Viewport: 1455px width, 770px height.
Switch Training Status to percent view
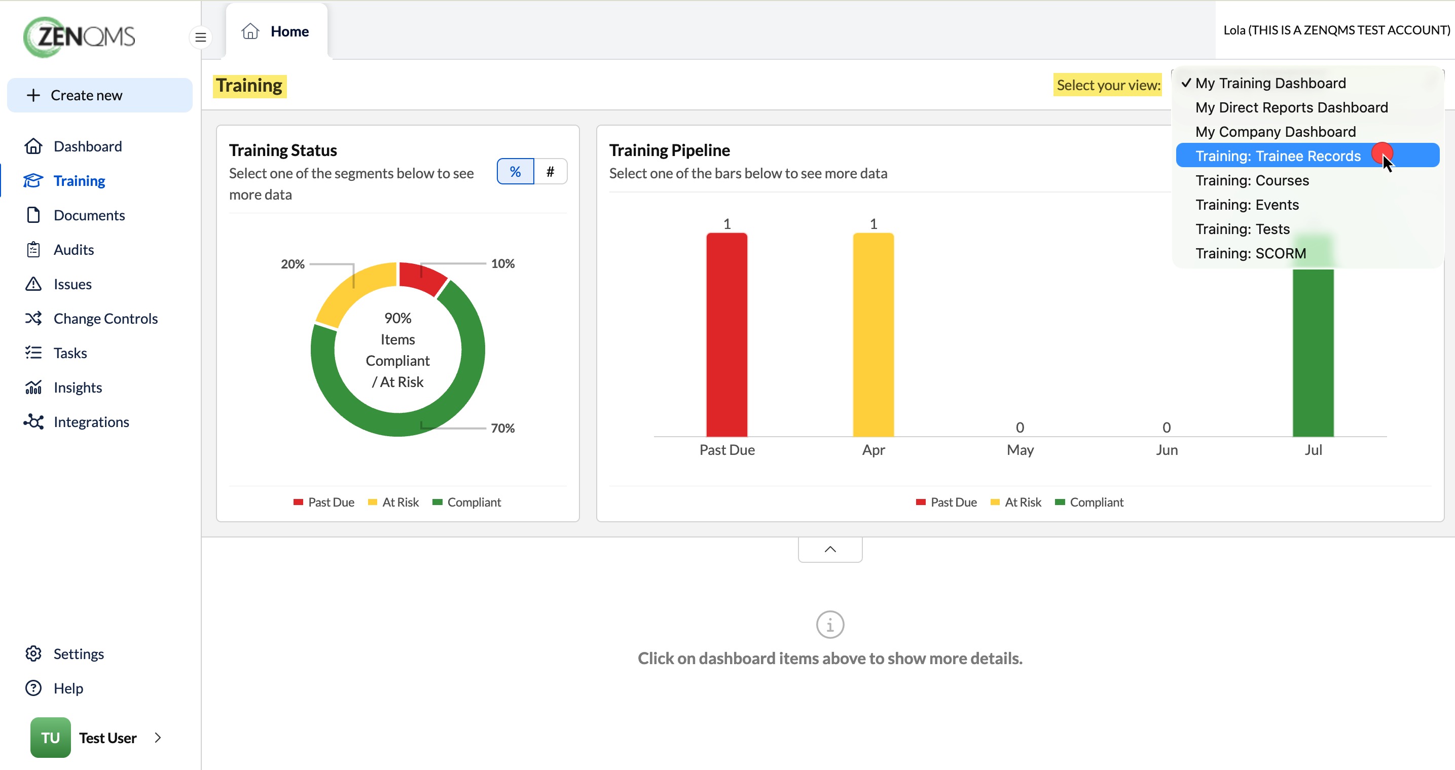515,171
